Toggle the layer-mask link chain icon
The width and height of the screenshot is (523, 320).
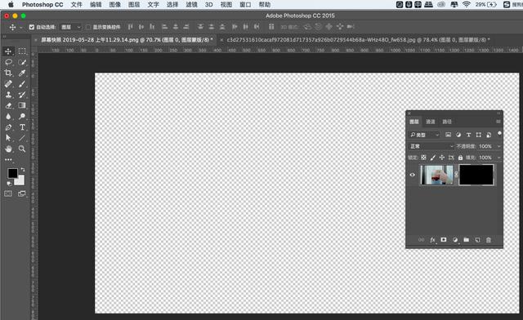tap(456, 175)
